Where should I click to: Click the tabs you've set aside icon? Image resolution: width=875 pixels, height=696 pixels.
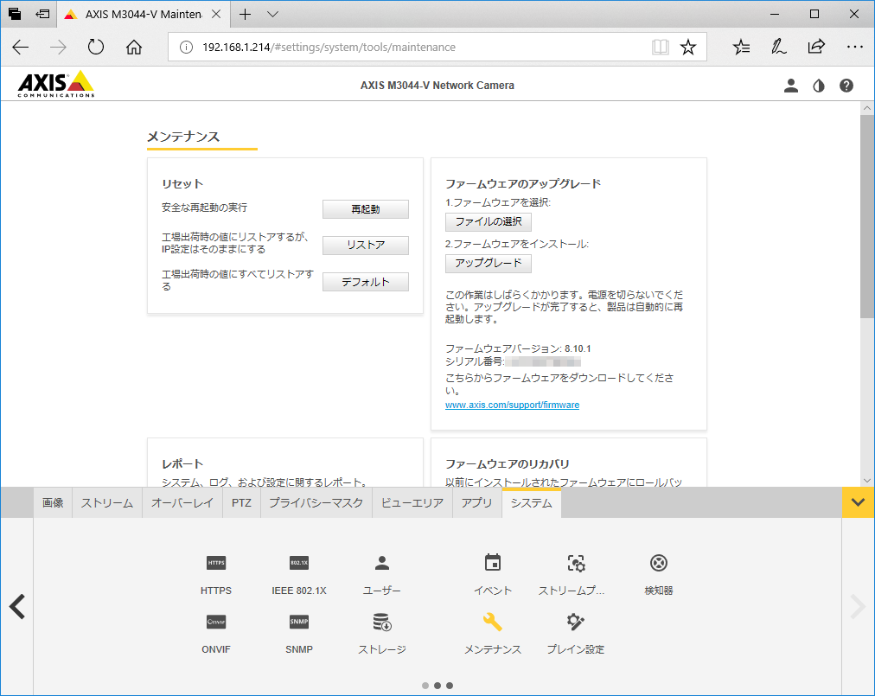[15, 15]
